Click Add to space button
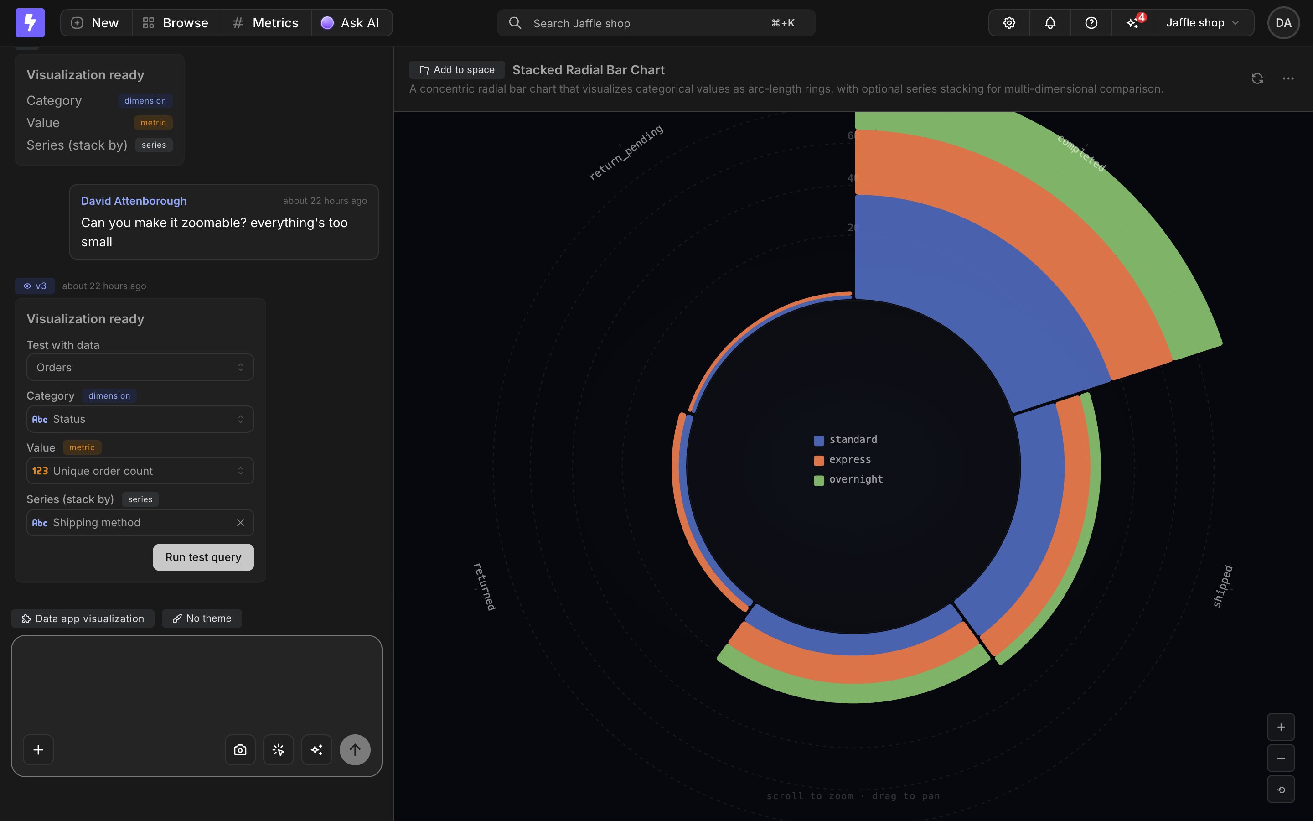The image size is (1313, 821). (x=457, y=69)
